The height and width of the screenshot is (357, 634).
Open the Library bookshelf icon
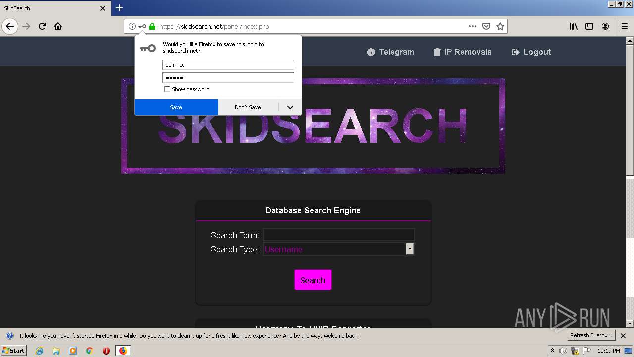574,26
